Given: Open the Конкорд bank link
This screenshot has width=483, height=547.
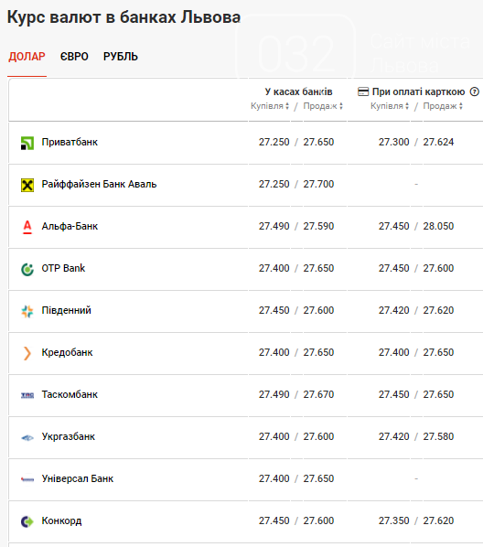Looking at the screenshot, I should 61,520.
